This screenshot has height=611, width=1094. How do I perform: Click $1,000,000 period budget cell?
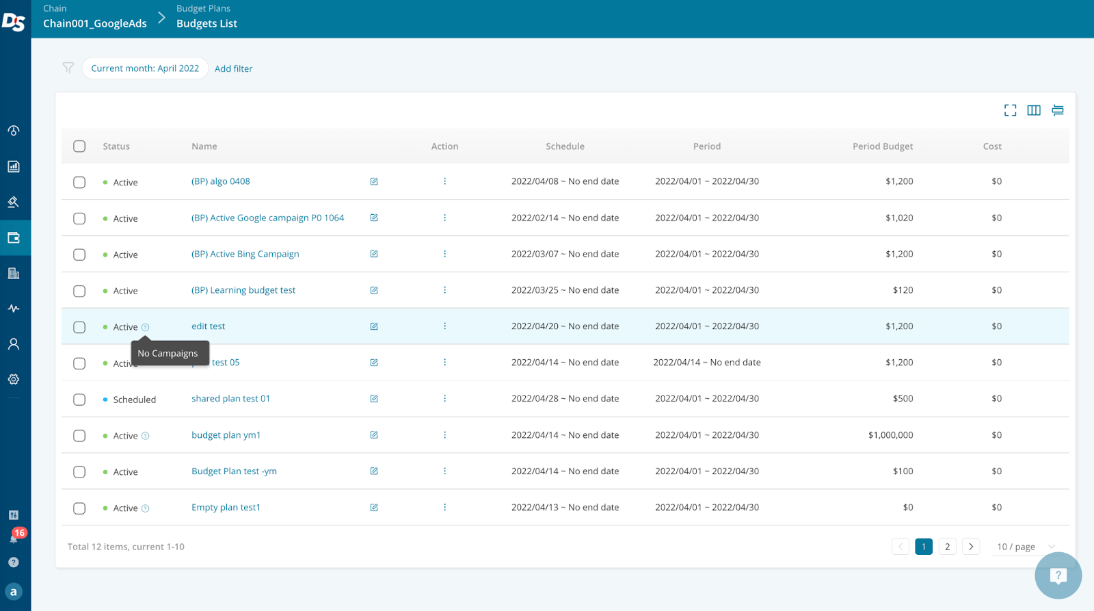891,435
